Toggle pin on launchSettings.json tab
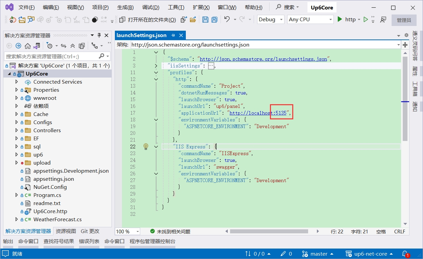423x259 pixels. coord(173,35)
